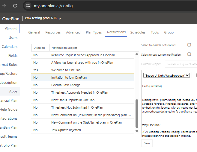Open Backup/Restore in the sidebar
The width and height of the screenshot is (197, 152).
coord(9,74)
